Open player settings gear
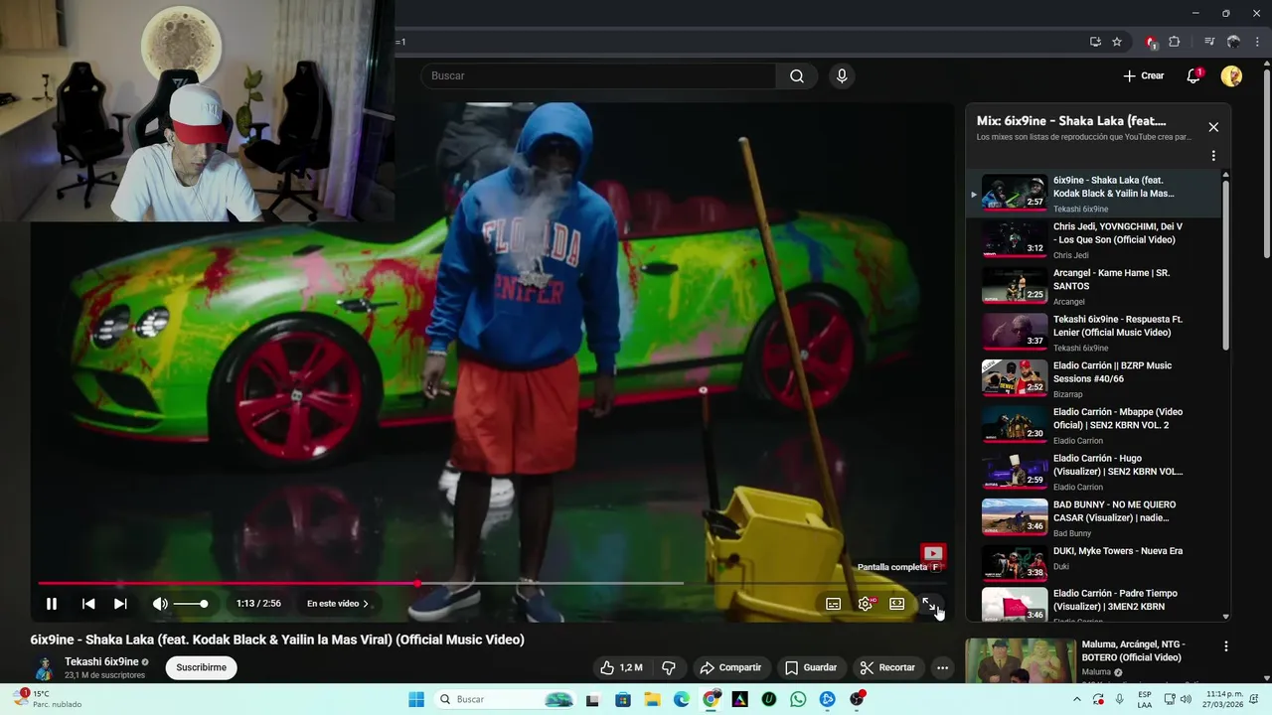This screenshot has height=715, width=1272. click(x=866, y=604)
